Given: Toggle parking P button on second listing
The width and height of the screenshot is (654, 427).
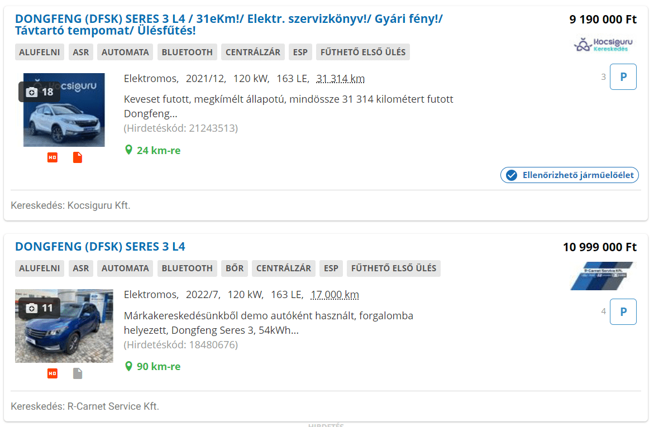Looking at the screenshot, I should tap(623, 311).
